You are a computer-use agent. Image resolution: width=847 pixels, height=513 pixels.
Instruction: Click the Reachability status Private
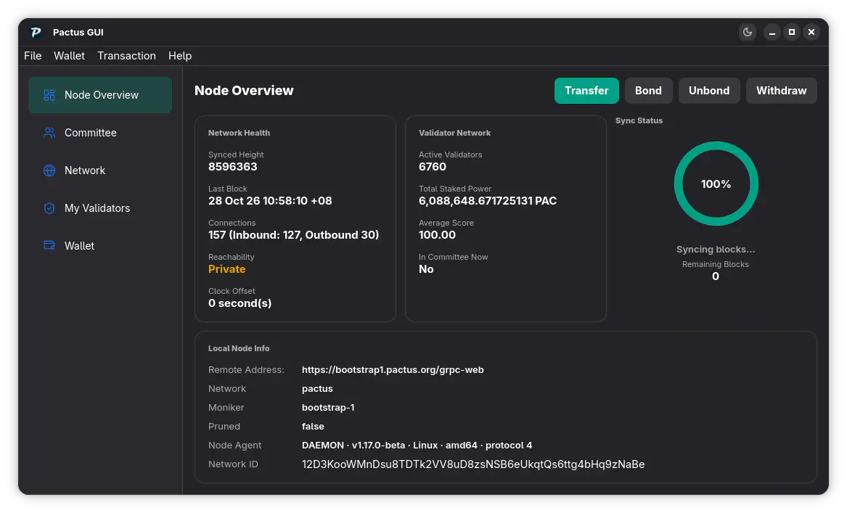(x=227, y=269)
